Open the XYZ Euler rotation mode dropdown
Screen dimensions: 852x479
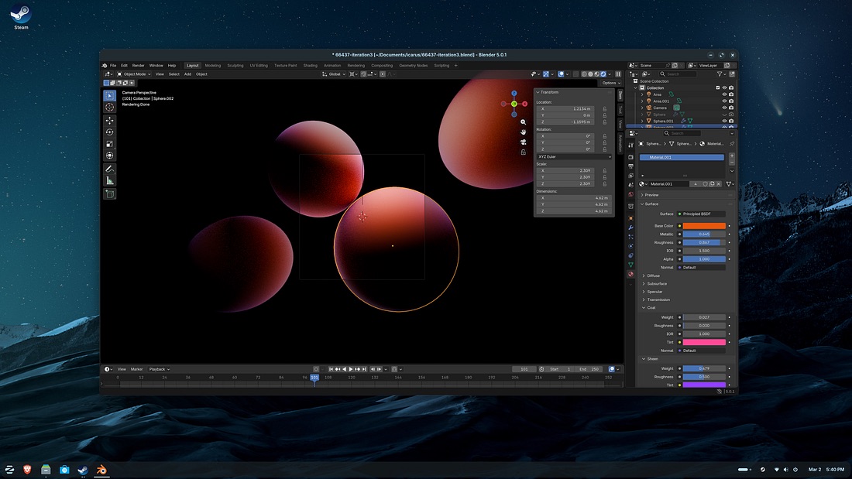tap(573, 156)
